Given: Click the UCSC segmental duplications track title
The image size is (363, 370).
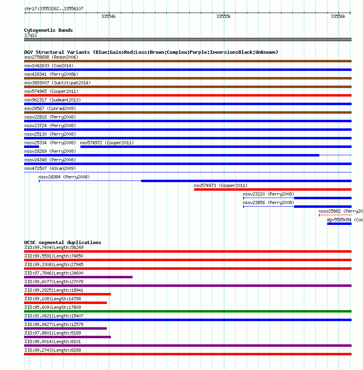Looking at the screenshot, I should pos(62,242).
